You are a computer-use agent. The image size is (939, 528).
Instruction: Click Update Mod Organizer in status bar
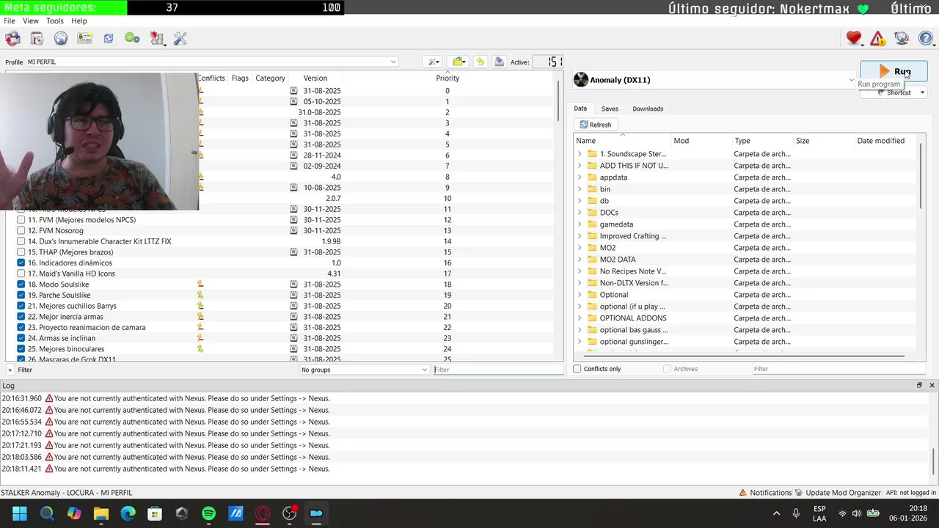coord(837,493)
